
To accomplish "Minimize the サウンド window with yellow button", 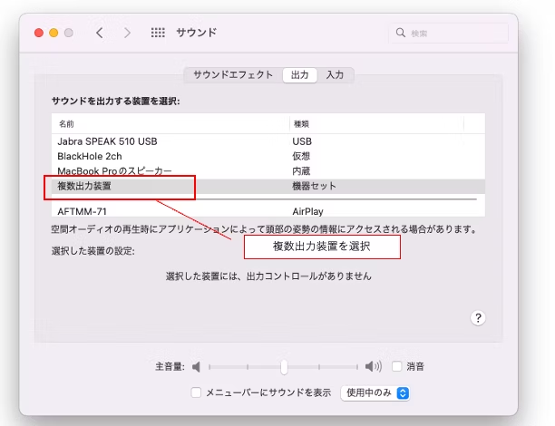I will [54, 33].
